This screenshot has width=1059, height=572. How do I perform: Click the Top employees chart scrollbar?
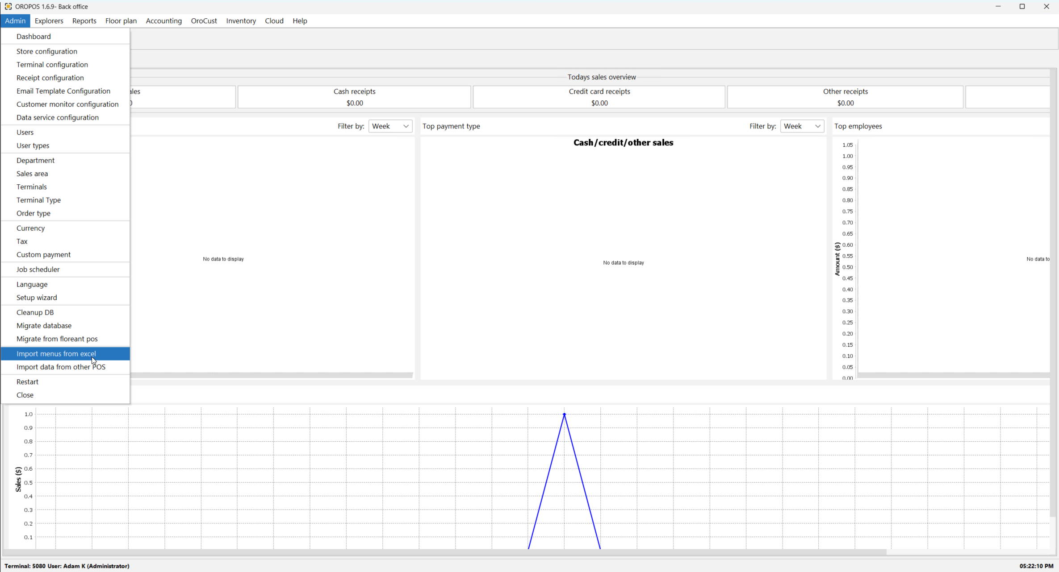(954, 375)
